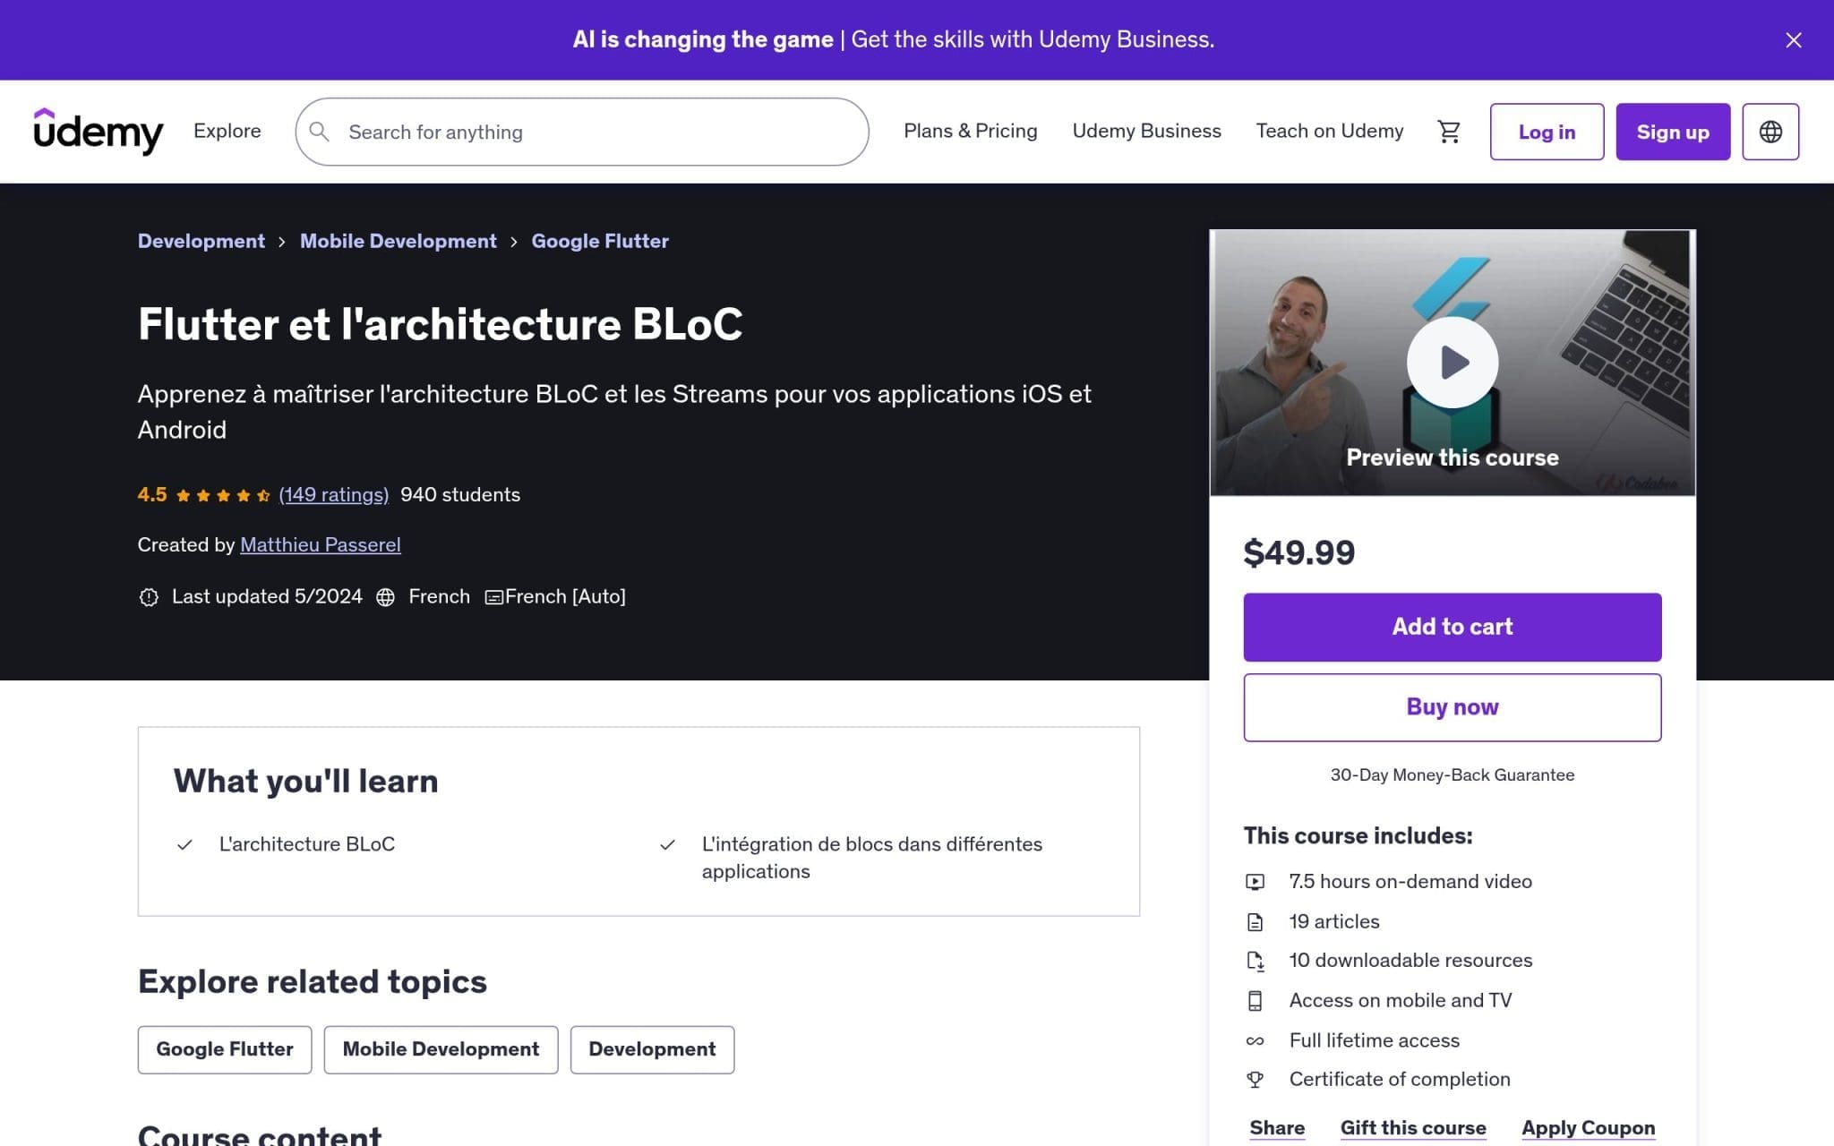Click the Share link
The image size is (1834, 1146).
tap(1277, 1128)
